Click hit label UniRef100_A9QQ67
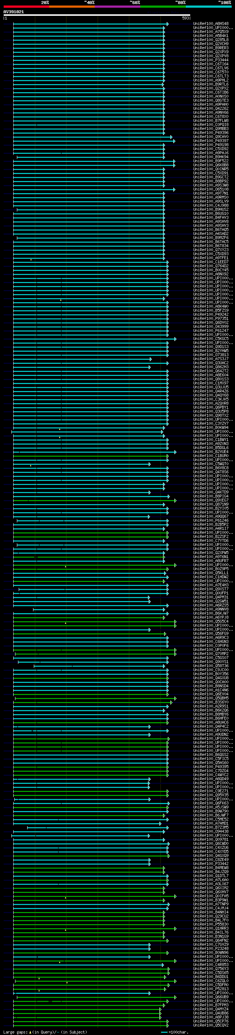 tap(211, 516)
